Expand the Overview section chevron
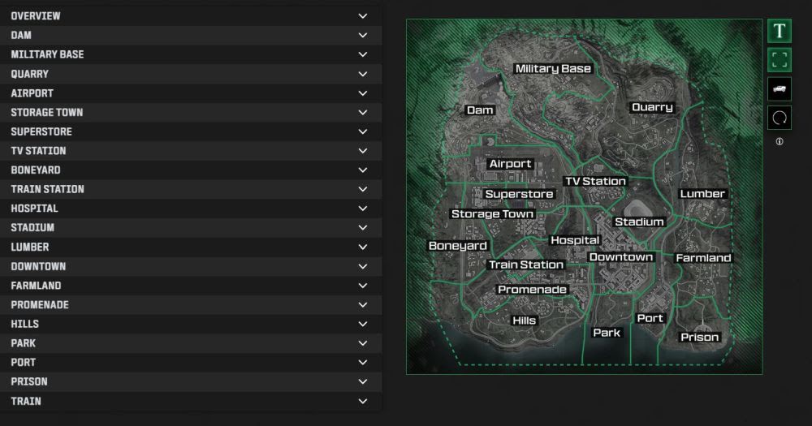 (x=363, y=16)
